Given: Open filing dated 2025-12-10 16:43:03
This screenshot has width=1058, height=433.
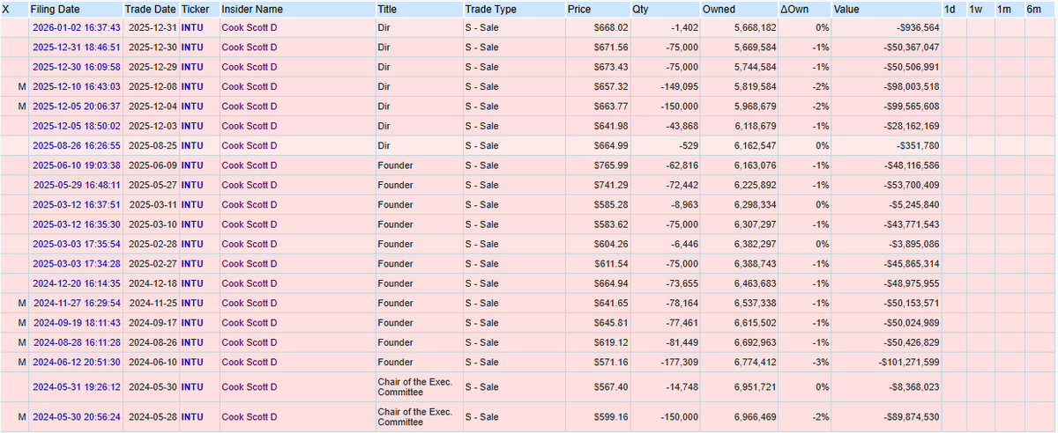Looking at the screenshot, I should point(77,86).
